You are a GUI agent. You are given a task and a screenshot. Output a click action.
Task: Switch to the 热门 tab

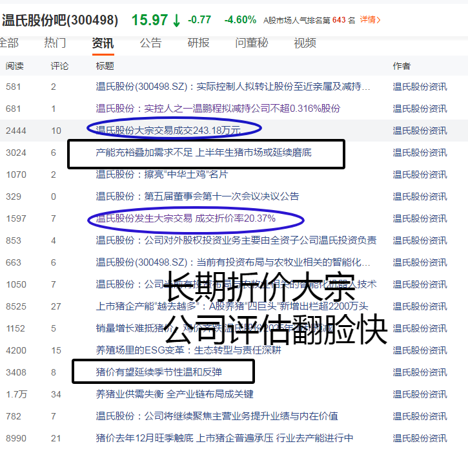click(x=55, y=43)
